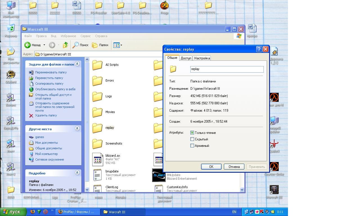
Task: Collapse the Другие места panel
Action: click(x=77, y=129)
